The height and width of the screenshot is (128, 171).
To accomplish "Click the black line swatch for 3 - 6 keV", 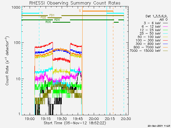I will (165, 23).
